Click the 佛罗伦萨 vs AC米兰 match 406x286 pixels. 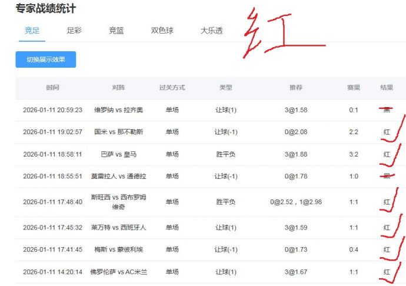tap(118, 272)
